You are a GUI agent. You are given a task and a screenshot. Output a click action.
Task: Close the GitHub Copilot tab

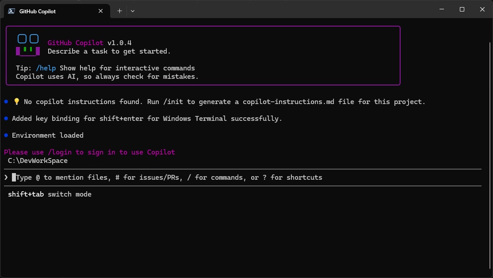(102, 11)
